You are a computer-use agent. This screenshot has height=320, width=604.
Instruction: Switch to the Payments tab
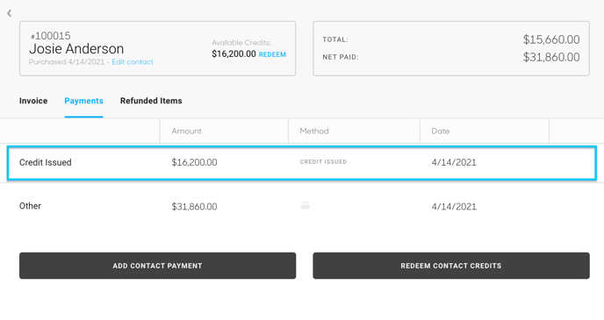(83, 101)
